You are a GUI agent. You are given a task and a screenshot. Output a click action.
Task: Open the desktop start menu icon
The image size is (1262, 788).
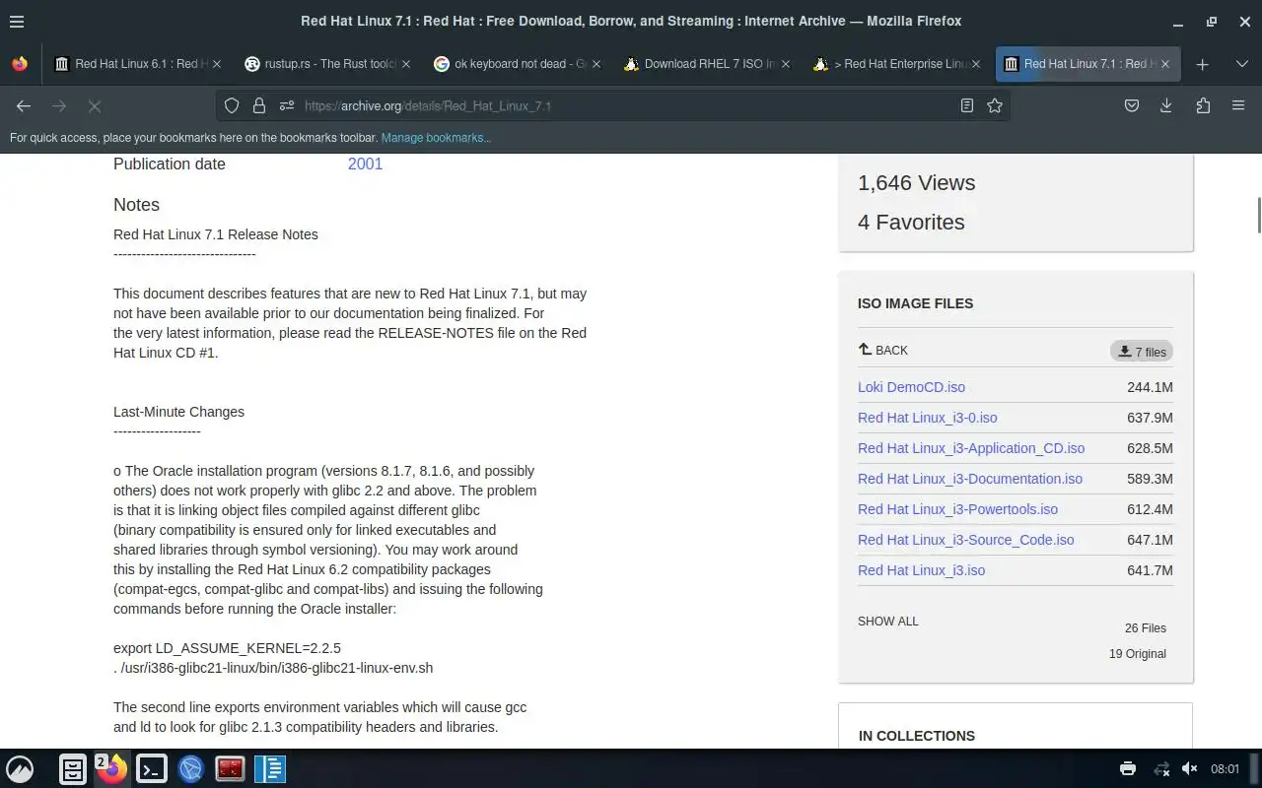20,769
